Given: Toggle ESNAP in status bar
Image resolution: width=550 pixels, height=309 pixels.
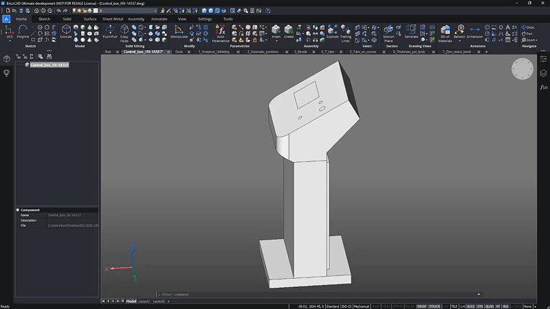Looking at the screenshot, I should [421, 306].
